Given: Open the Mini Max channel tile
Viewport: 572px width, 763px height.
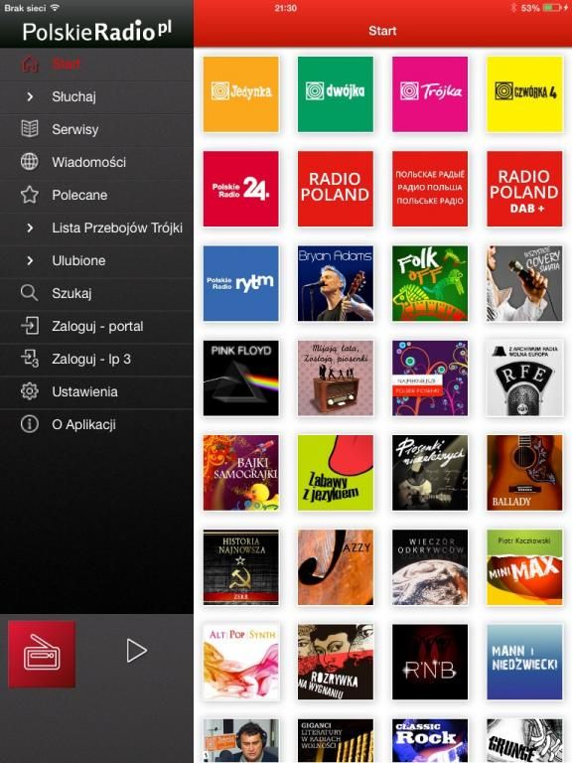Looking at the screenshot, I should tap(524, 567).
